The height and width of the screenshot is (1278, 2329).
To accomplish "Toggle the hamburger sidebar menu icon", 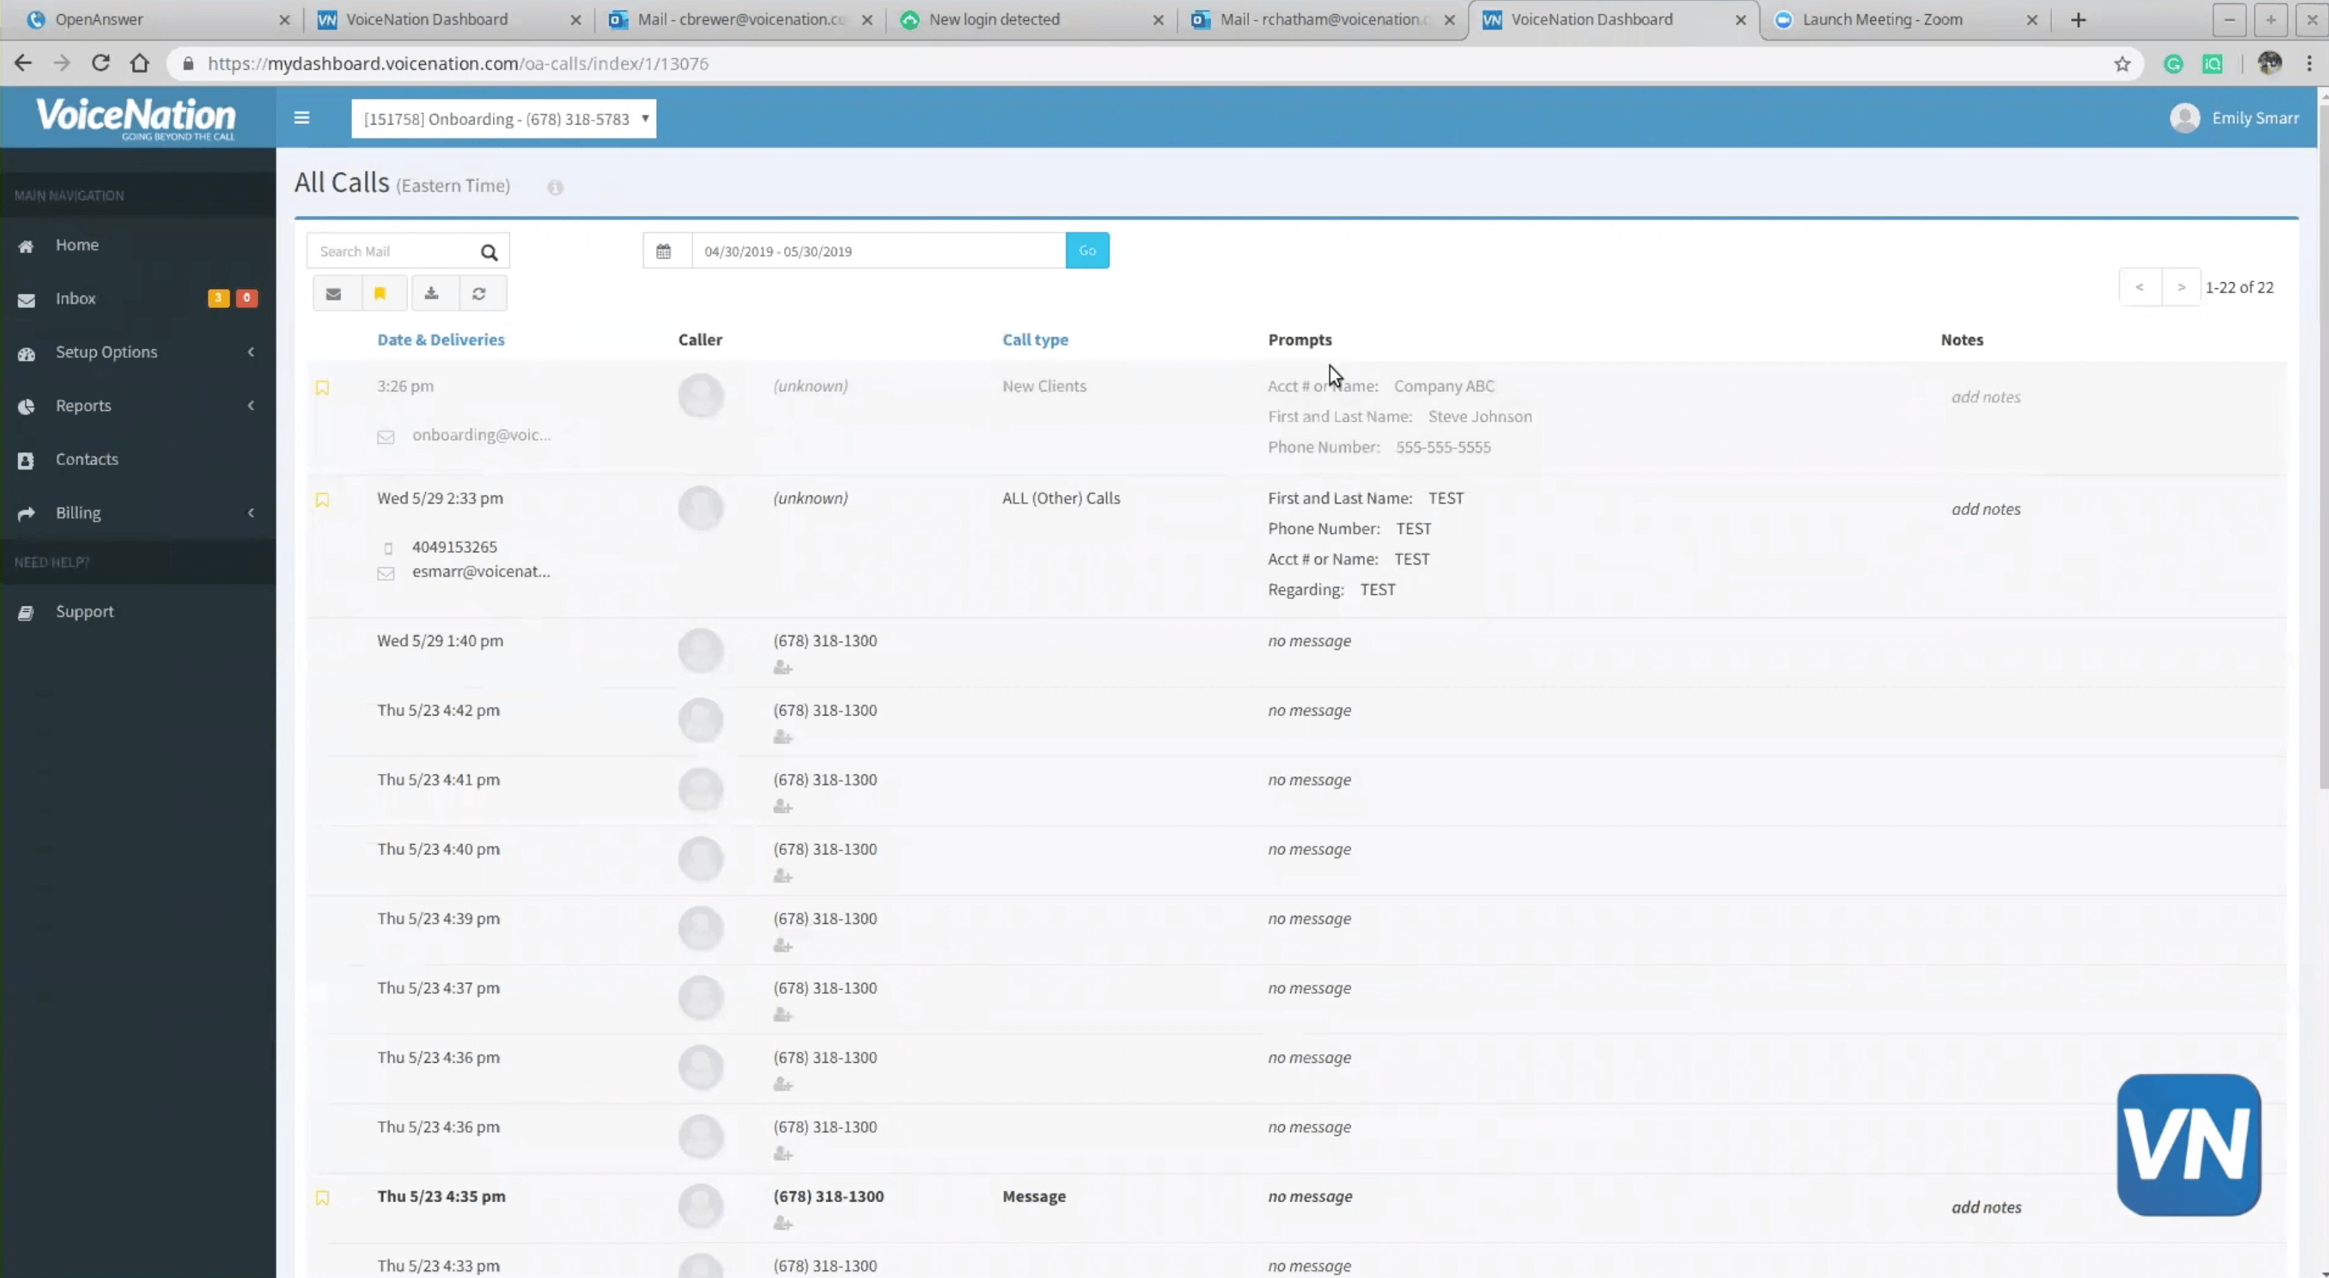I will coord(302,118).
